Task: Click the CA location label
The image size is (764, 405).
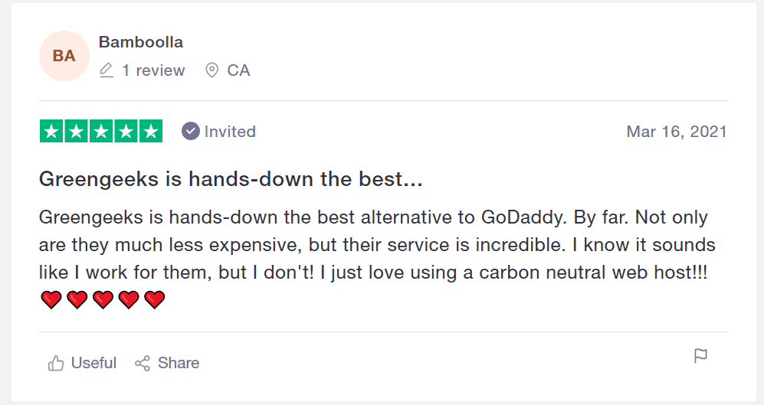Action: pyautogui.click(x=239, y=70)
